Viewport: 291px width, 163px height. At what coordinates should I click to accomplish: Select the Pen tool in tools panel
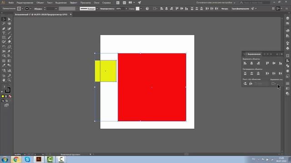[4, 29]
